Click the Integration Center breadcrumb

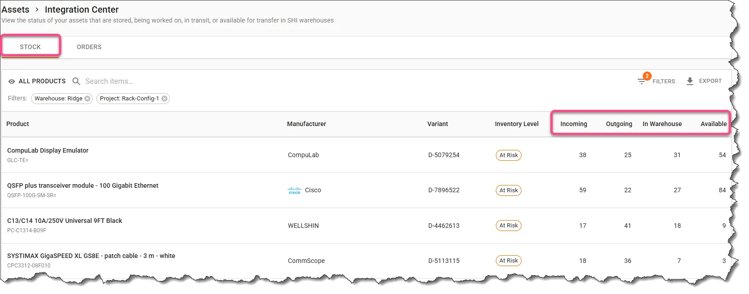82,9
